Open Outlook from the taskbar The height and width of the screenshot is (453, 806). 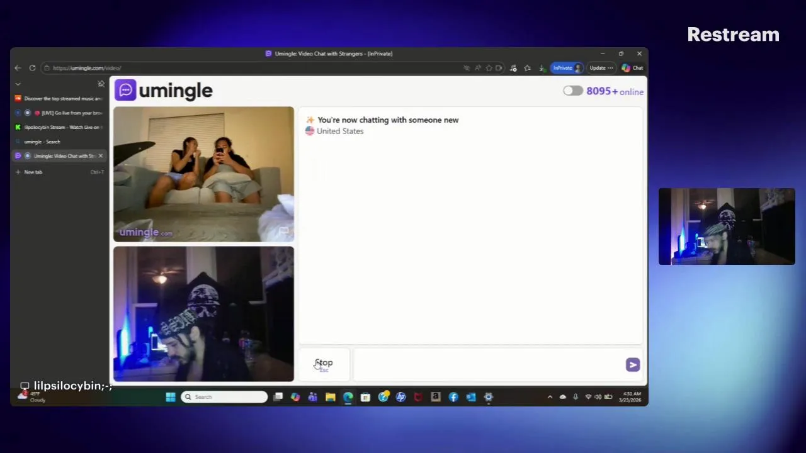tap(470, 397)
